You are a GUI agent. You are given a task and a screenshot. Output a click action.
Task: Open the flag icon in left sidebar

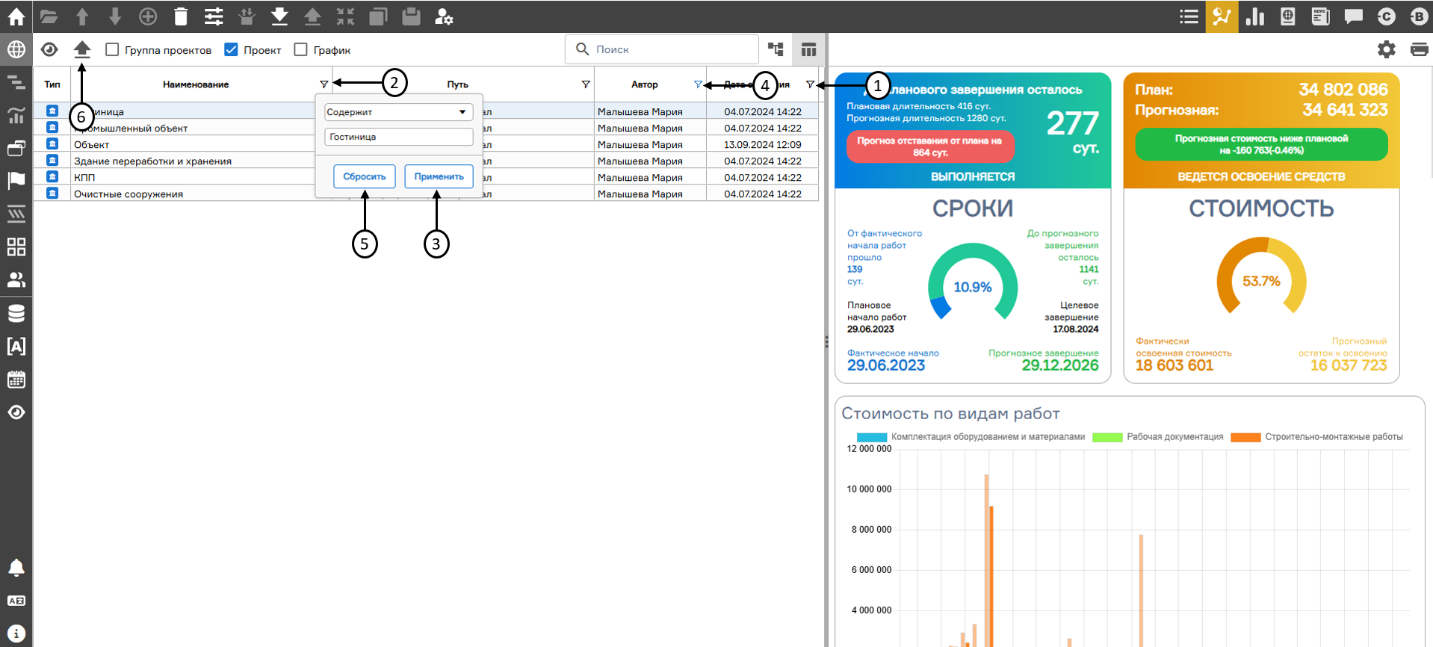[16, 181]
